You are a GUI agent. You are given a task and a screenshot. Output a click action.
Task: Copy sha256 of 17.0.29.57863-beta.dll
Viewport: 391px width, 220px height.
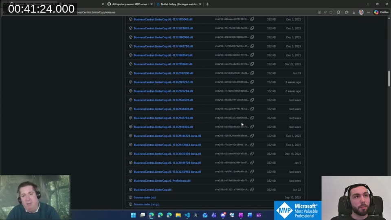pos(252,145)
